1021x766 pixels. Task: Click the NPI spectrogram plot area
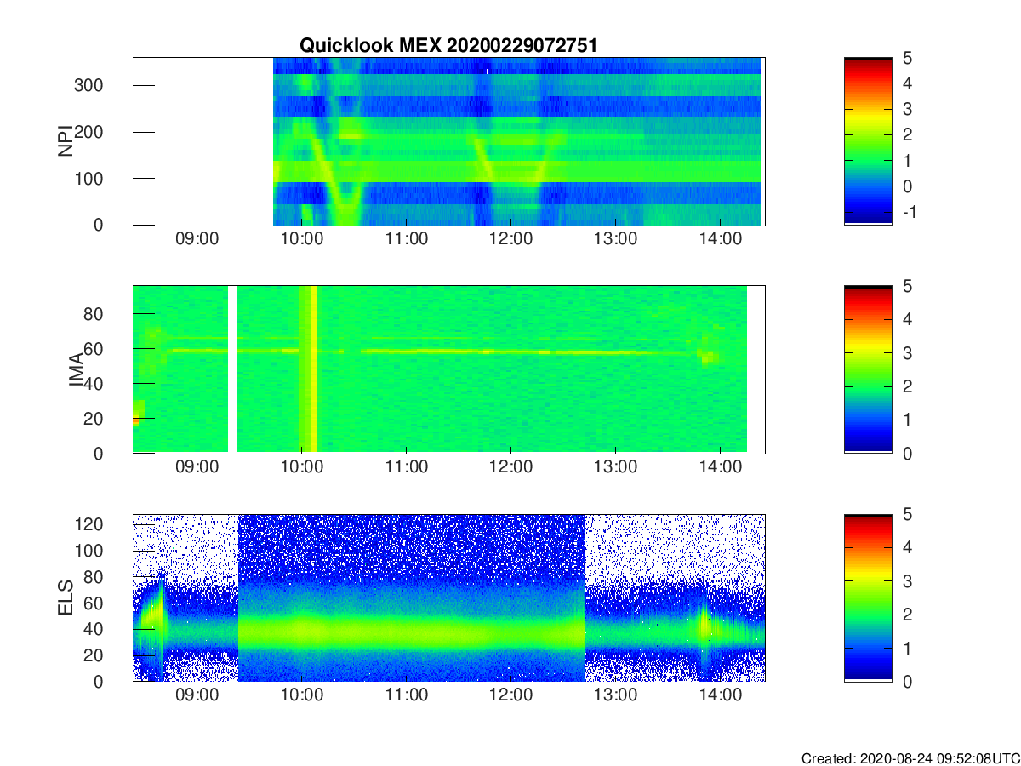tap(448, 141)
